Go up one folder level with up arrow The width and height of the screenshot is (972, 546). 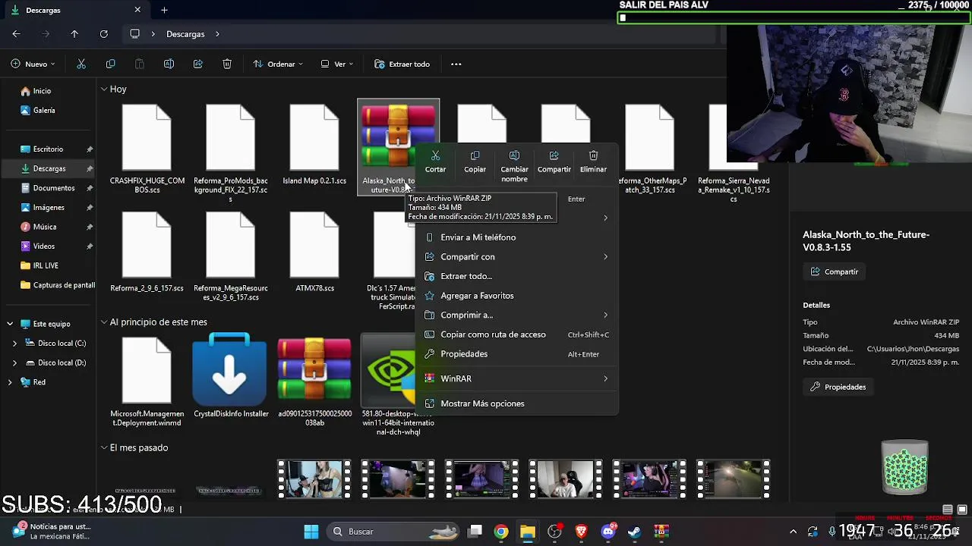pos(74,34)
